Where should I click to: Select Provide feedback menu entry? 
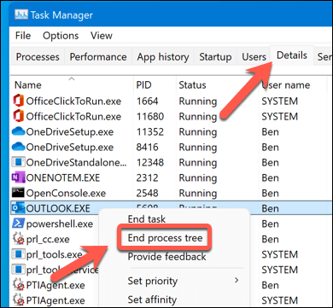coord(166,257)
